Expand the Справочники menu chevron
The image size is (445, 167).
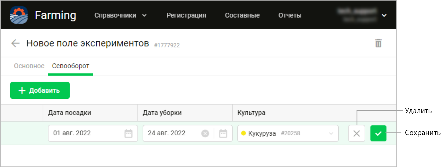coord(144,16)
